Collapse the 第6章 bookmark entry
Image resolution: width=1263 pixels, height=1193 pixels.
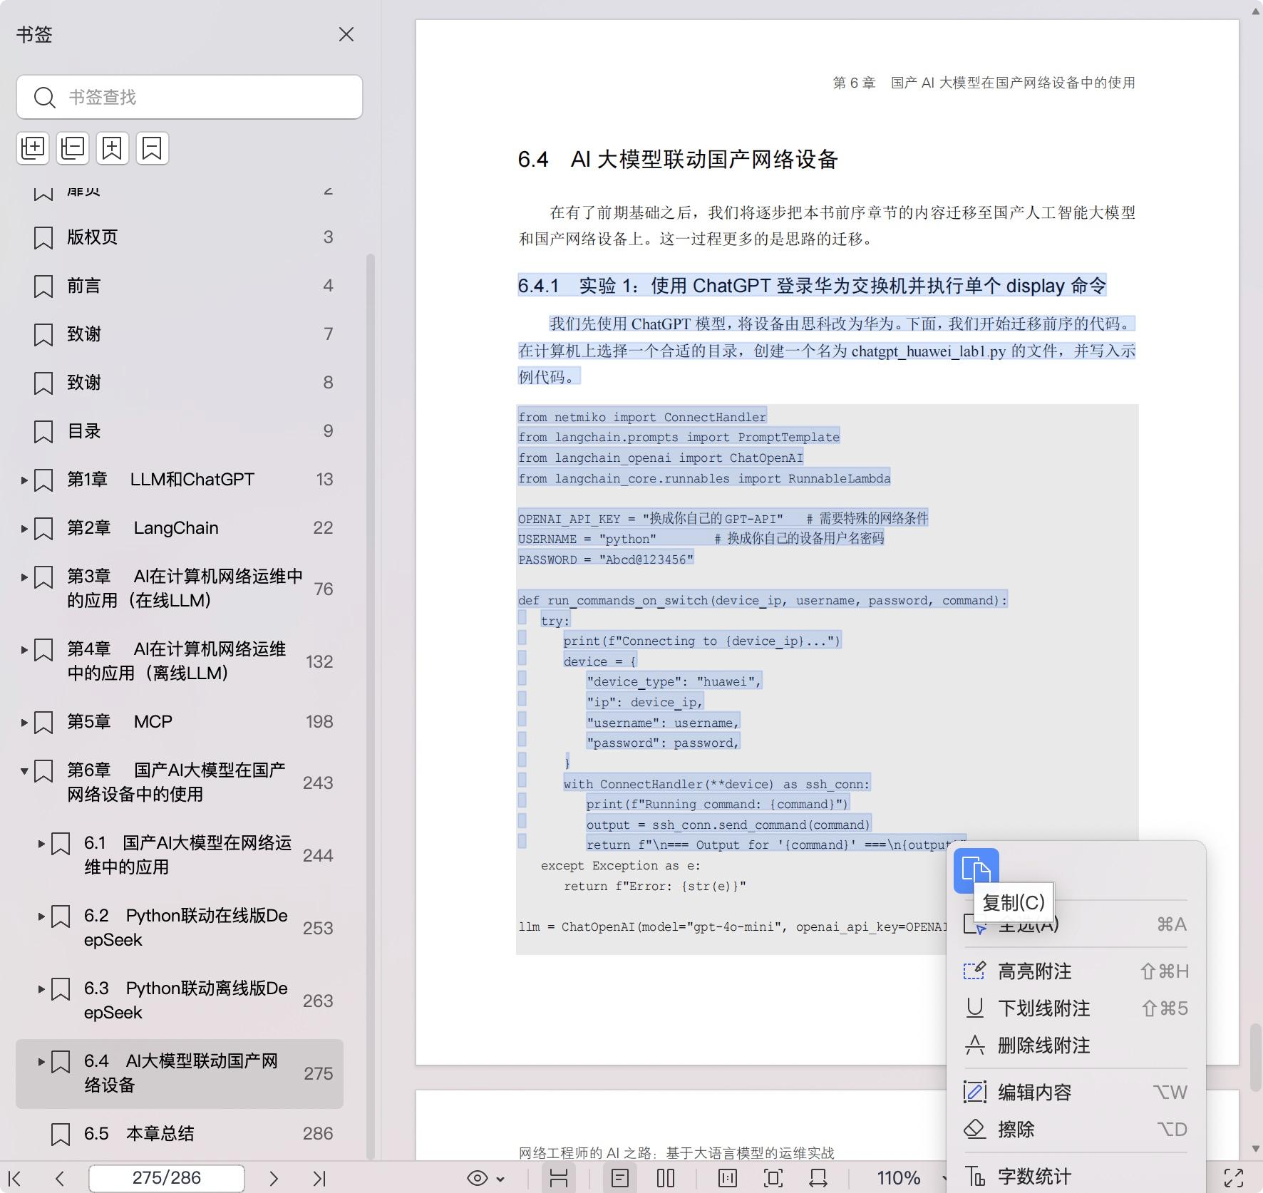tap(24, 770)
